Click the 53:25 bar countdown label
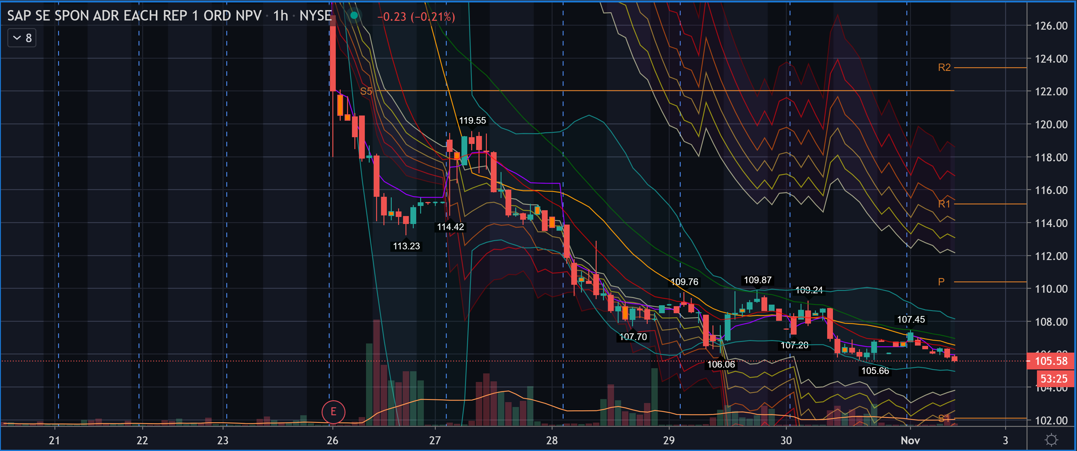 [x=1053, y=379]
